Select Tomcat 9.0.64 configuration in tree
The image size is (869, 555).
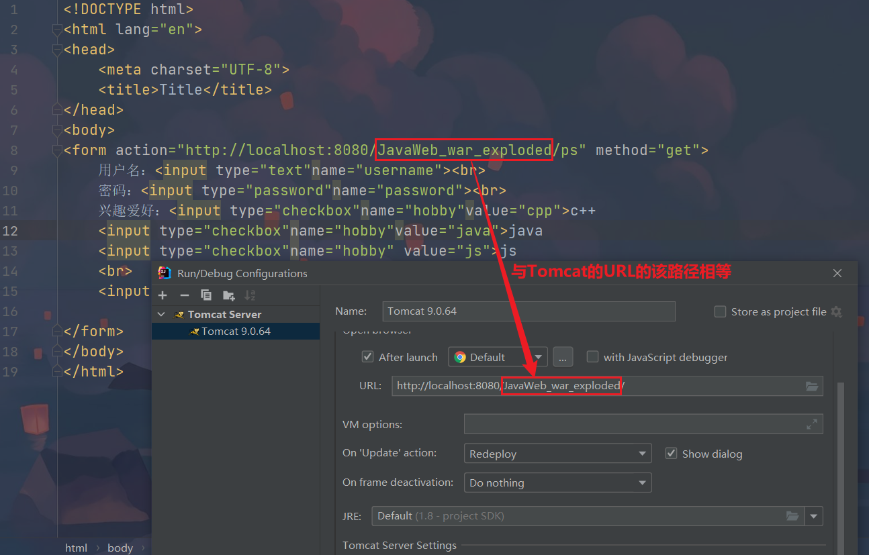click(236, 331)
